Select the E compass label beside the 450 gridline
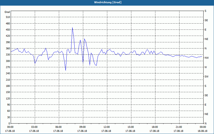This screenshot has height=134, width=214. (205, 30)
